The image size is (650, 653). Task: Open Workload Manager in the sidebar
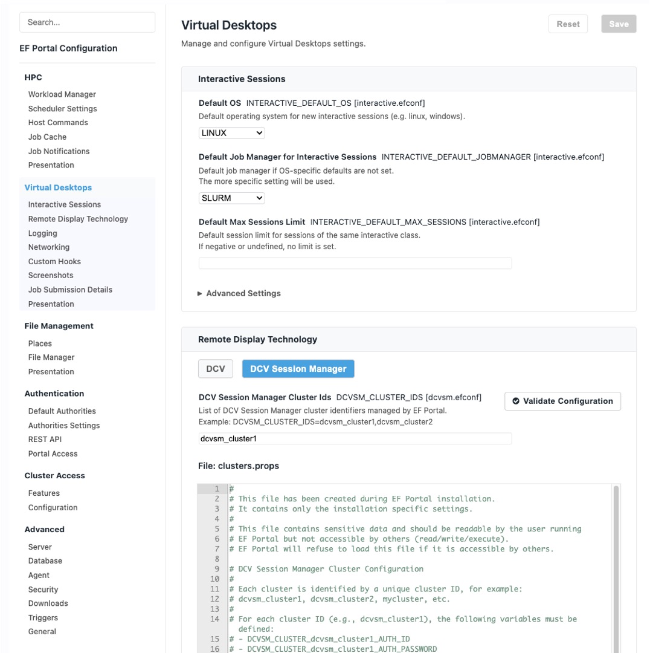click(62, 94)
